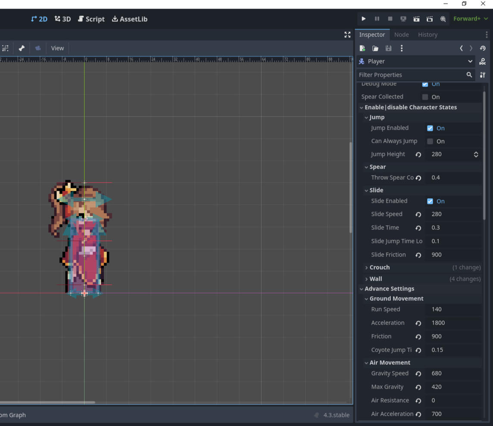The width and height of the screenshot is (493, 426).
Task: Expand the Wall property group
Action: (x=375, y=279)
